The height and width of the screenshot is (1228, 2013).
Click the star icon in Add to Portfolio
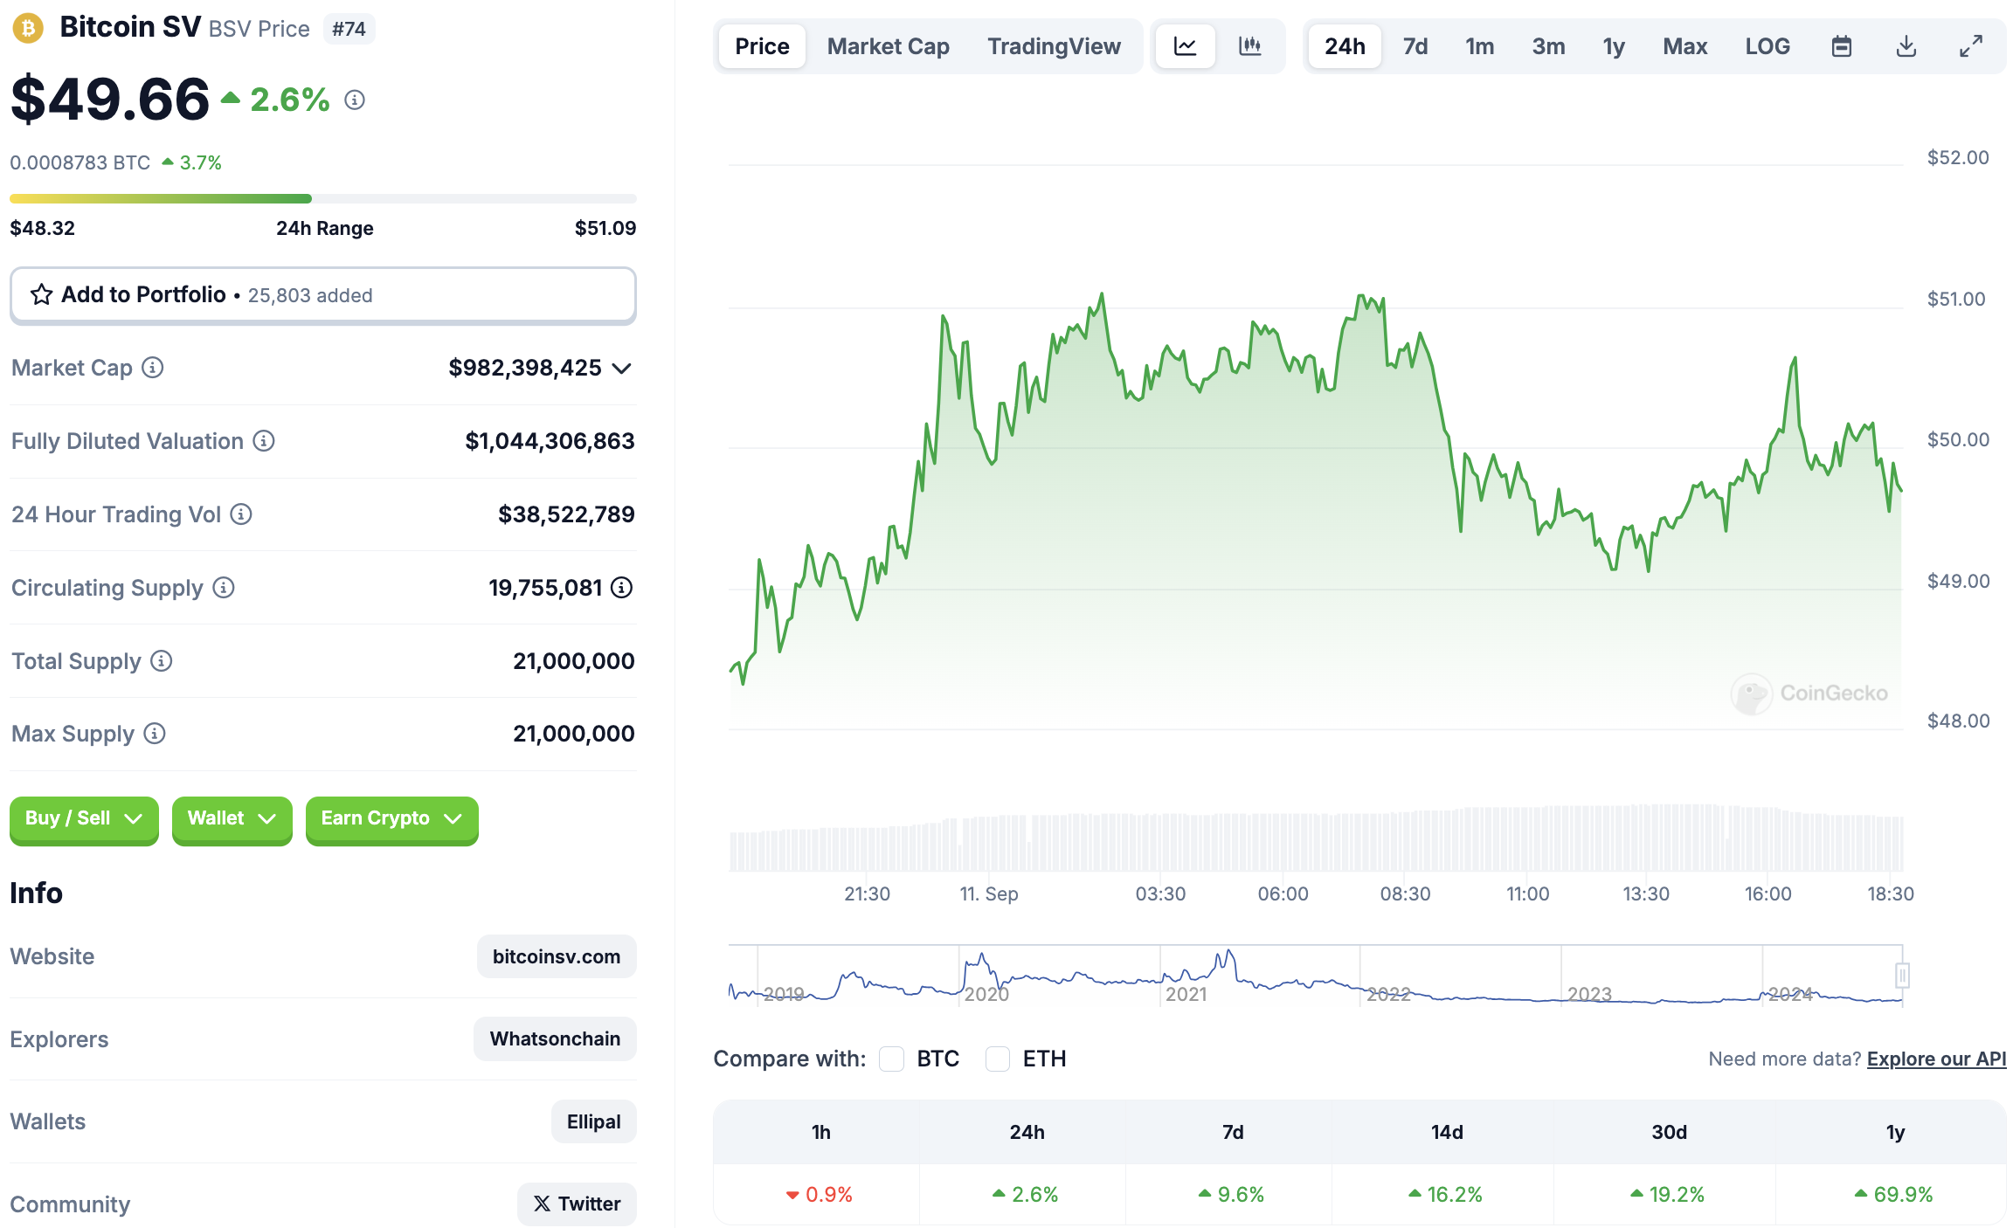pyautogui.click(x=41, y=295)
